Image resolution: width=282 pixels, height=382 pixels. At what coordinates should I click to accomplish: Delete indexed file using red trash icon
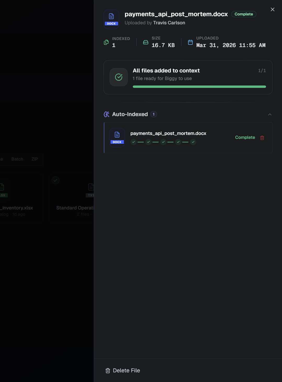(262, 138)
